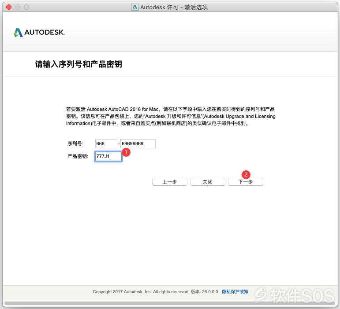Click the Autodesk icon in the title bar
This screenshot has height=309, width=340.
(x=135, y=7)
